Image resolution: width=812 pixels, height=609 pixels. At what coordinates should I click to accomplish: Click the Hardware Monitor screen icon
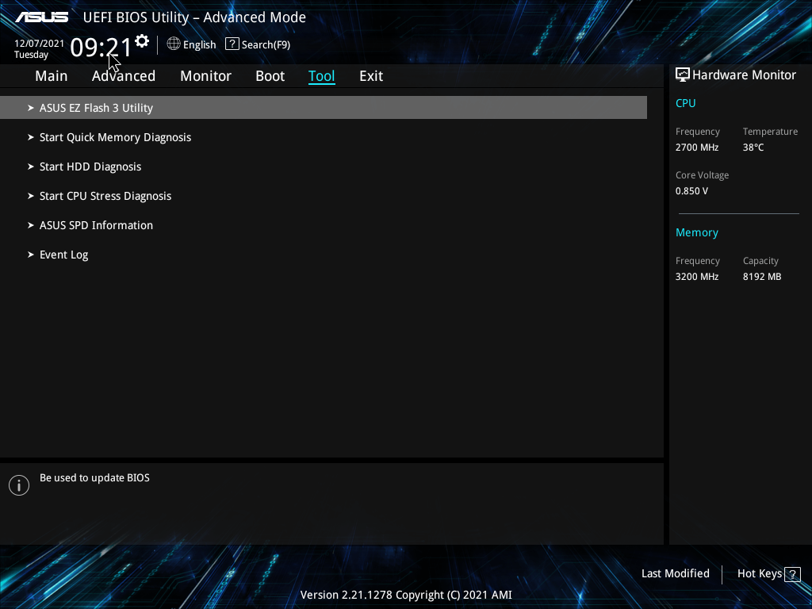coord(683,75)
